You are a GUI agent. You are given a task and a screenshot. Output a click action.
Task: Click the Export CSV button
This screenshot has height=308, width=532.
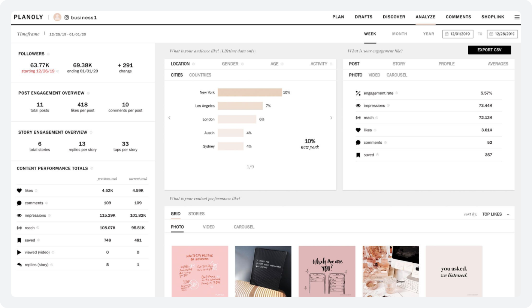coord(489,50)
